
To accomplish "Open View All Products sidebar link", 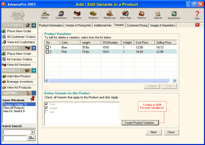I will pyautogui.click(x=19, y=88).
